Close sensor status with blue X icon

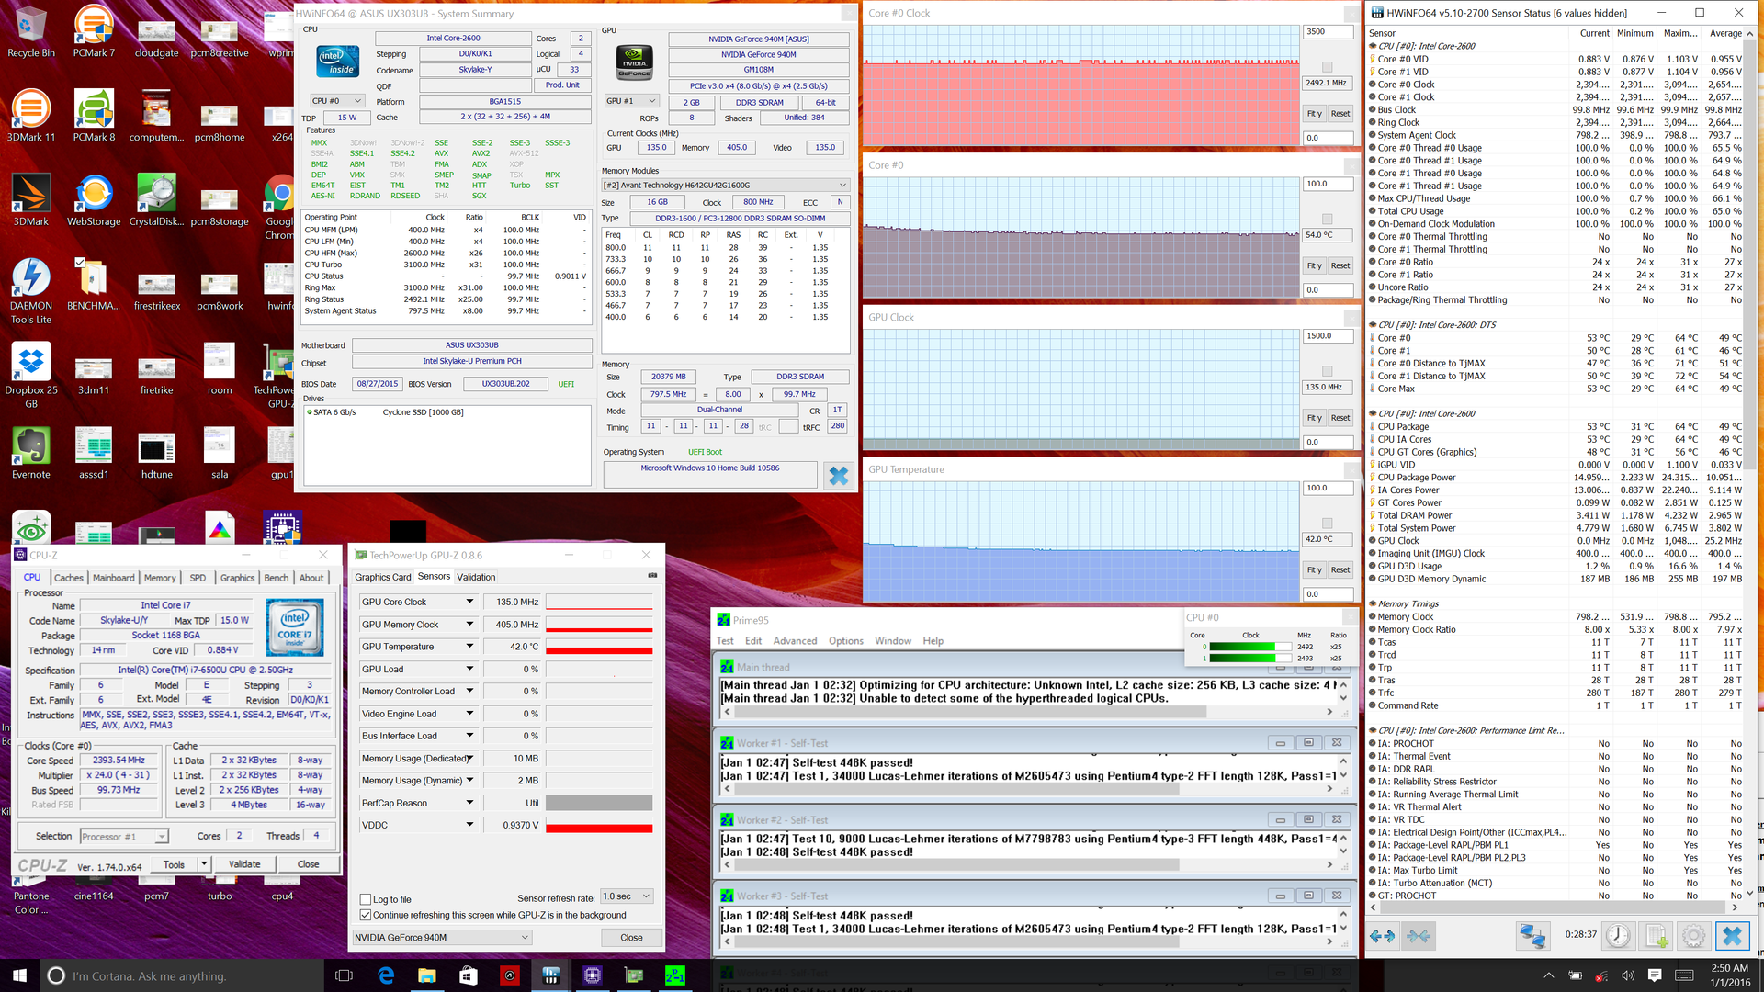[1732, 936]
